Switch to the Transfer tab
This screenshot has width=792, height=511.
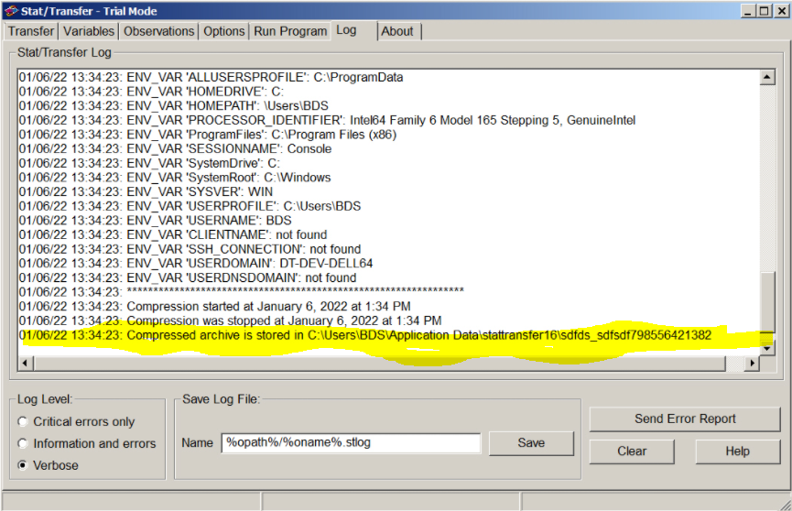[x=31, y=31]
